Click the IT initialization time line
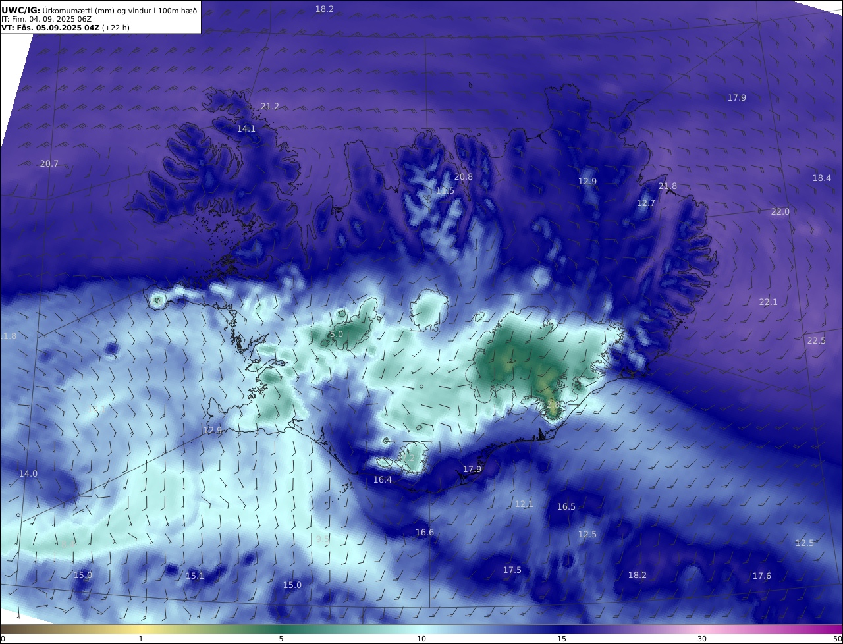This screenshot has height=644, width=843. tap(46, 19)
